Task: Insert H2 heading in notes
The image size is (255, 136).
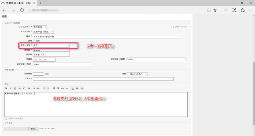Action: pos(34,88)
